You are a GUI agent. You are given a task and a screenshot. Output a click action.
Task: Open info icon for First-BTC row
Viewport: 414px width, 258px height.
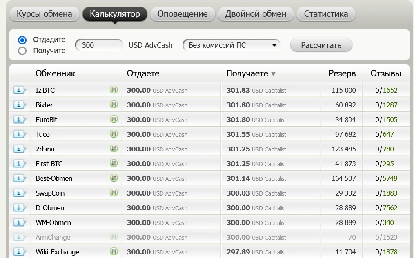[x=19, y=164]
